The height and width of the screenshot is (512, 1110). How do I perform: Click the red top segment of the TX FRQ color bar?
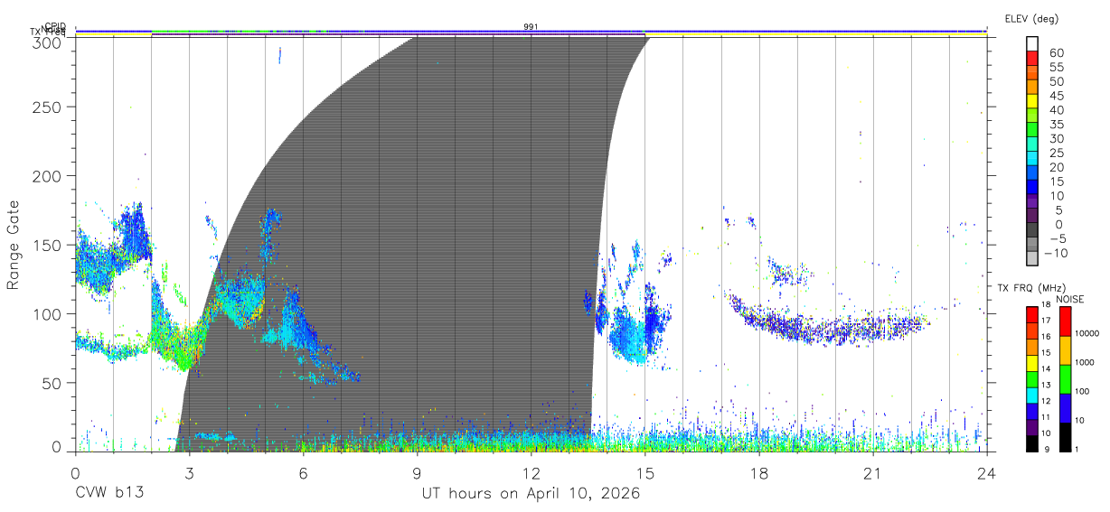pyautogui.click(x=1031, y=315)
